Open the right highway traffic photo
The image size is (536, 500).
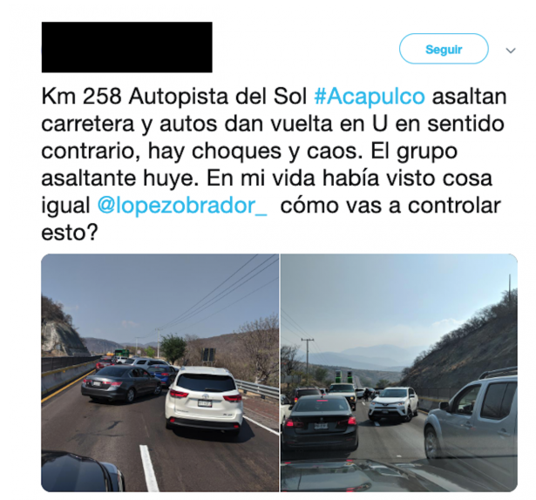[399, 373]
